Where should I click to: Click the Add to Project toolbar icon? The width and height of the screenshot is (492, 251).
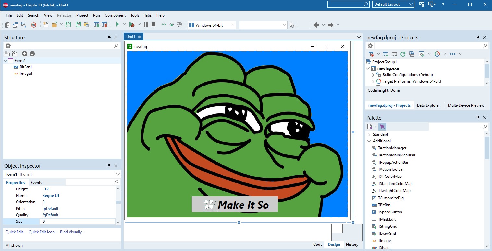pyautogui.click(x=96, y=24)
